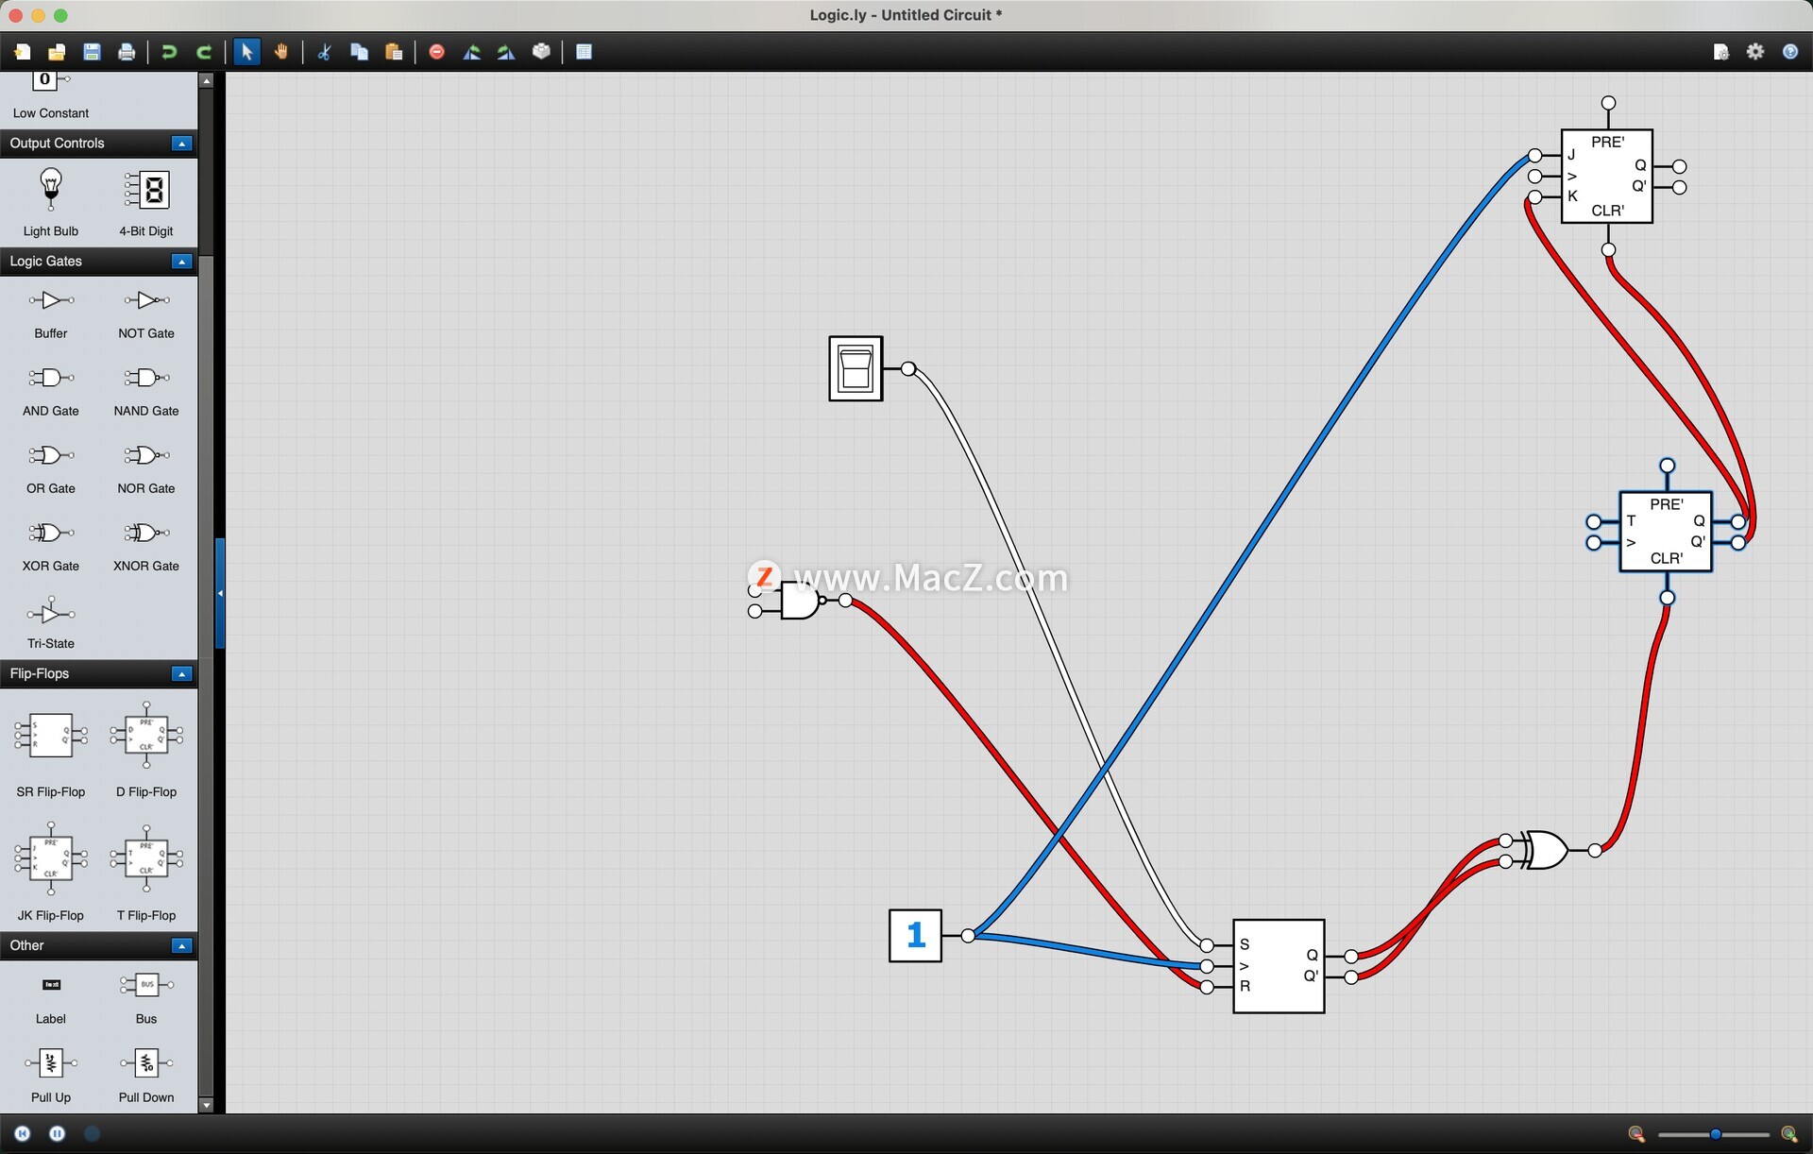Collapse the Logic Gates section
1813x1154 pixels.
point(181,262)
